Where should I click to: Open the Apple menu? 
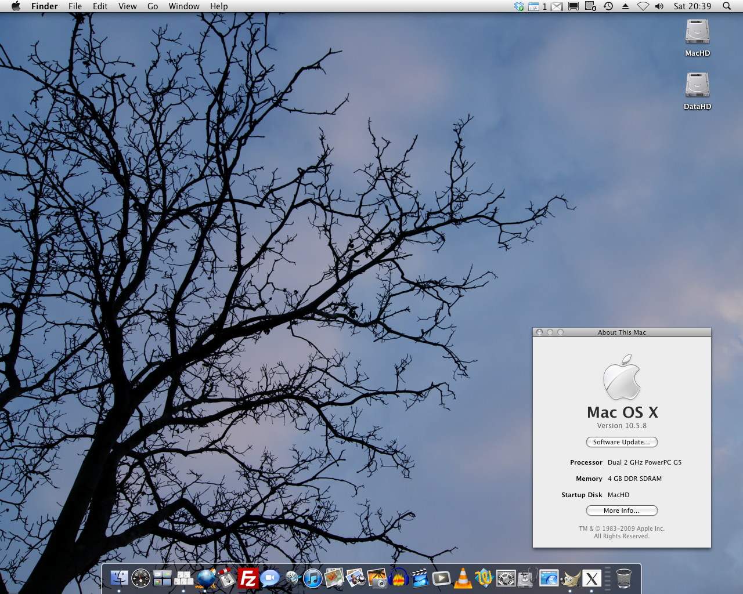pyautogui.click(x=16, y=6)
